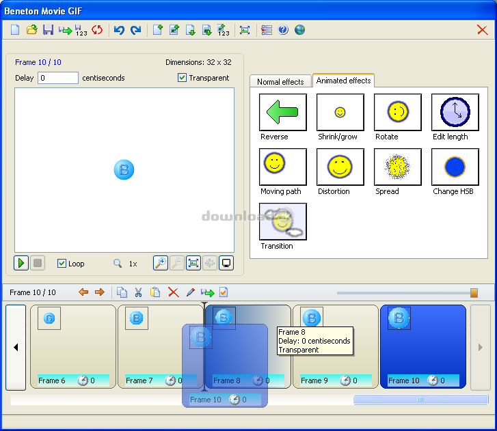Select the Frame 6 thumbnail

click(x=73, y=347)
